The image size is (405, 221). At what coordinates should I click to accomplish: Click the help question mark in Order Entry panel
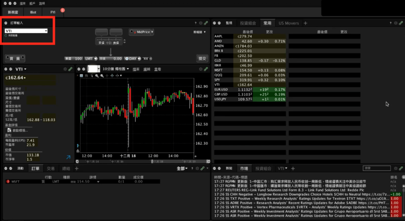tap(195, 23)
